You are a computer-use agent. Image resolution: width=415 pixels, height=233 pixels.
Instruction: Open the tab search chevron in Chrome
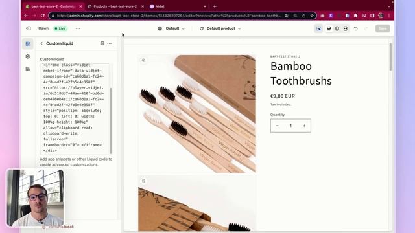pos(389,6)
